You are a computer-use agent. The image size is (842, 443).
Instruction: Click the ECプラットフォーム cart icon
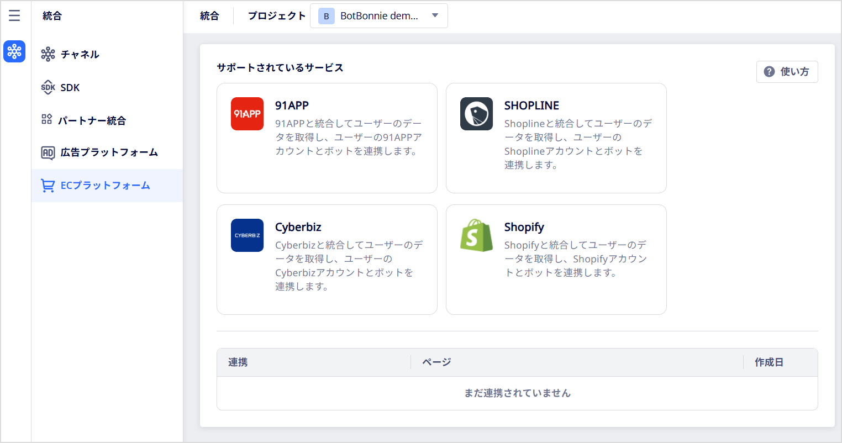click(x=48, y=186)
